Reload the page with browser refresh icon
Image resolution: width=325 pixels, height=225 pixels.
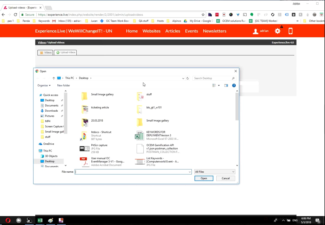[15, 15]
